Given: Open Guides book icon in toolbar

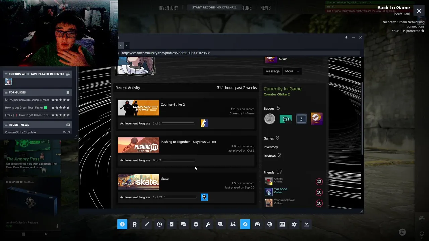Looking at the screenshot, I should 171,224.
